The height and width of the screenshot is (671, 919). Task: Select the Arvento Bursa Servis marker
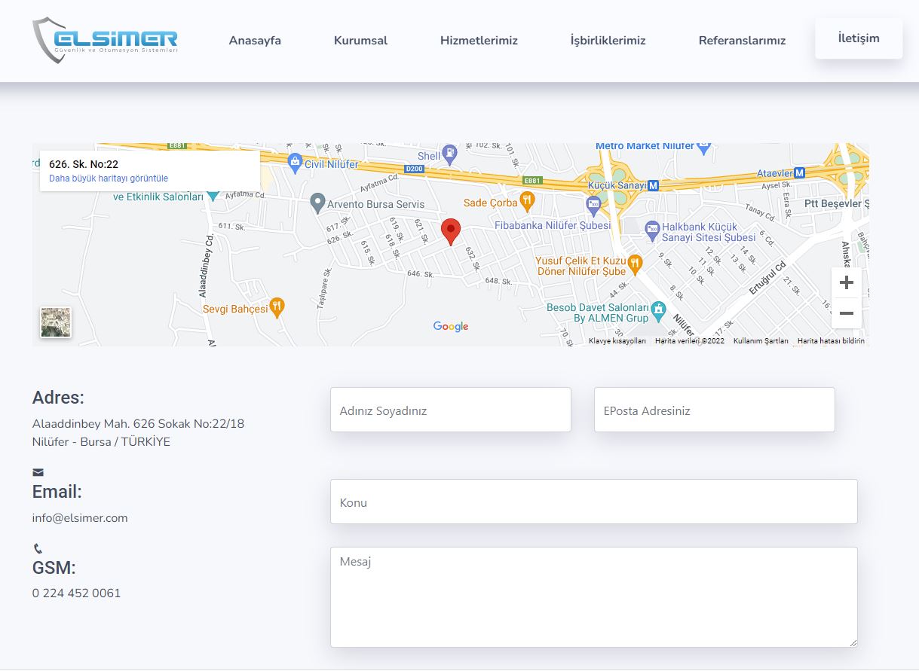[x=318, y=203]
